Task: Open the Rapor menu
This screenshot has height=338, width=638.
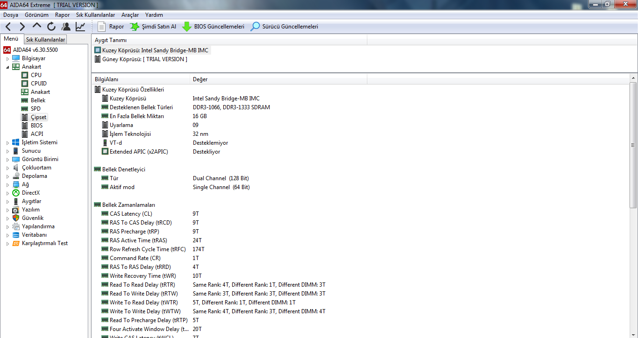Action: (63, 15)
